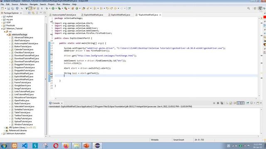Click the green Run button
Viewport: 266px width, 149px height.
[53, 8]
